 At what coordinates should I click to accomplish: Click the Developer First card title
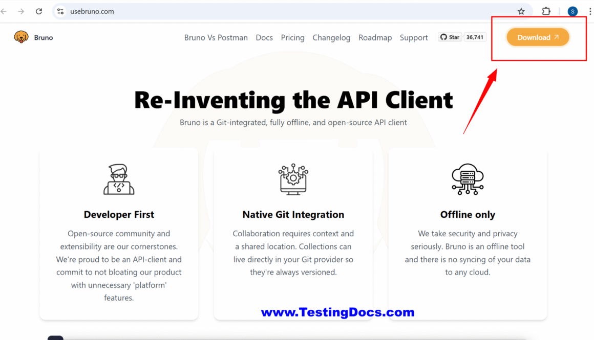(119, 214)
